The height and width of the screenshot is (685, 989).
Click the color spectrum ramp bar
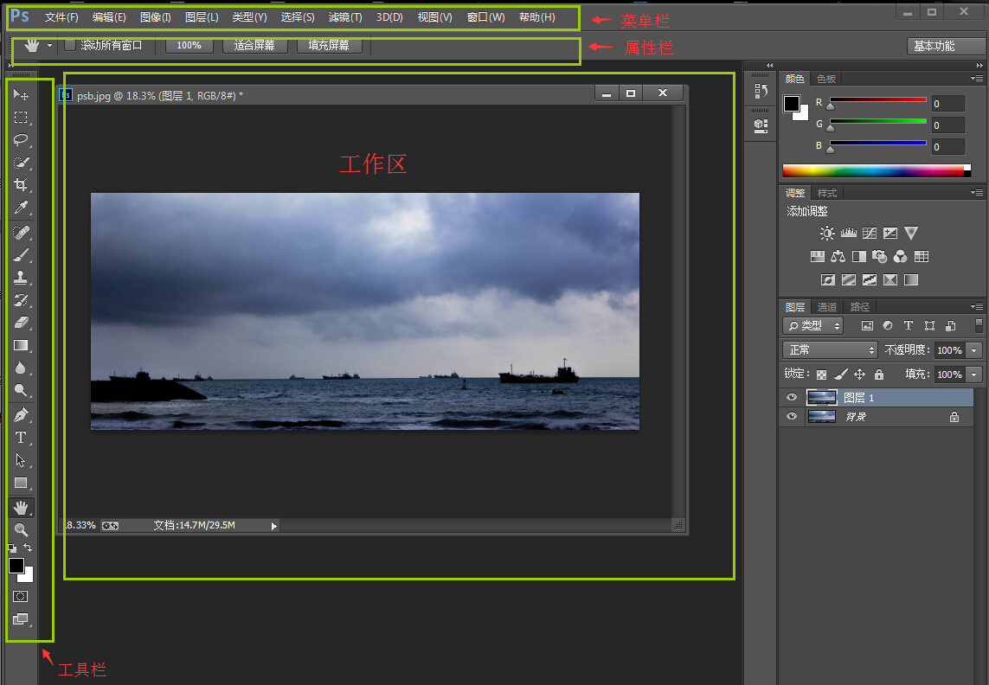point(872,171)
